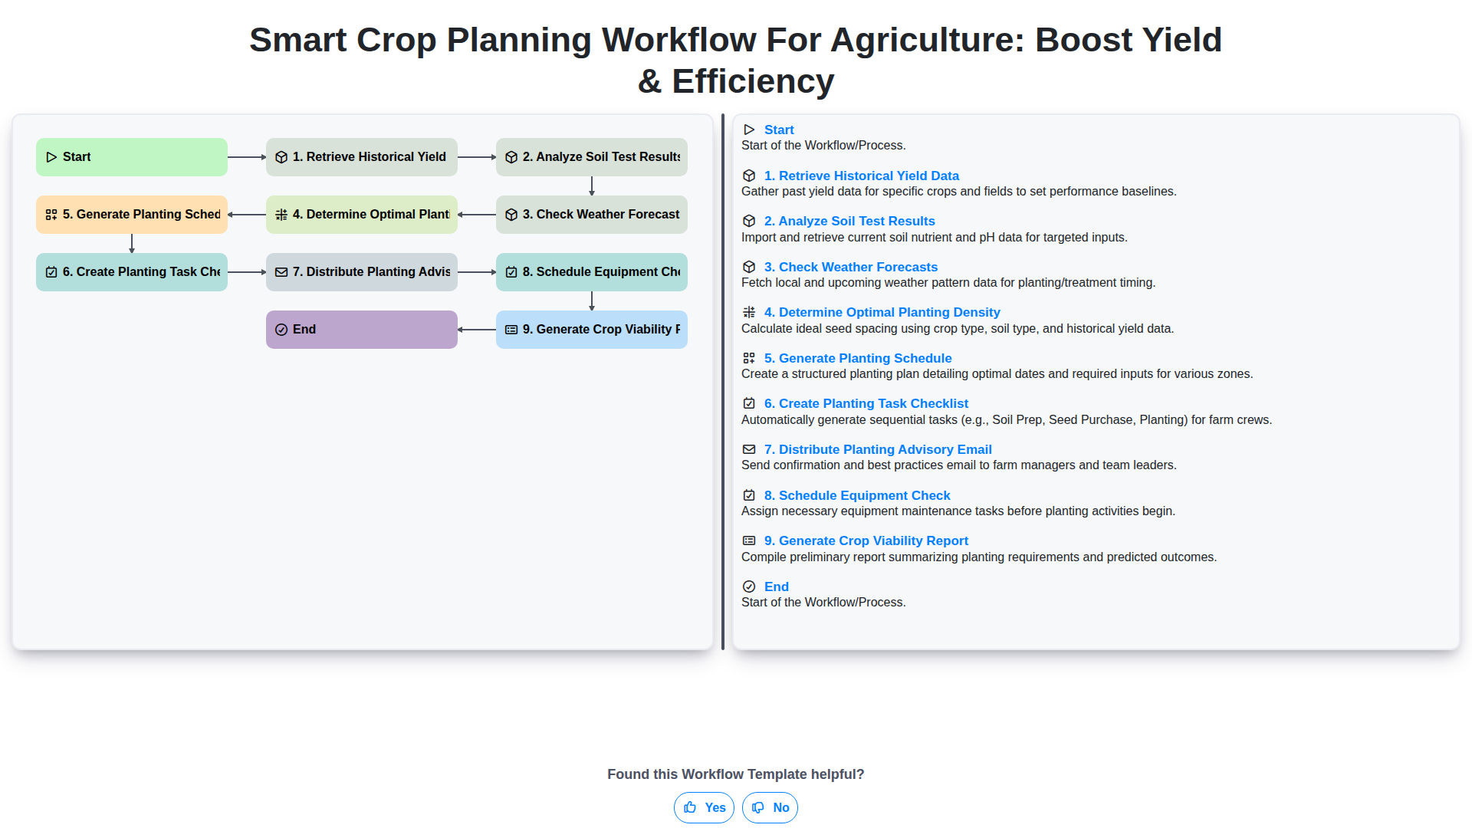Select the 6. Create Planting Task flowchart node
The image size is (1472, 828).
(x=131, y=272)
